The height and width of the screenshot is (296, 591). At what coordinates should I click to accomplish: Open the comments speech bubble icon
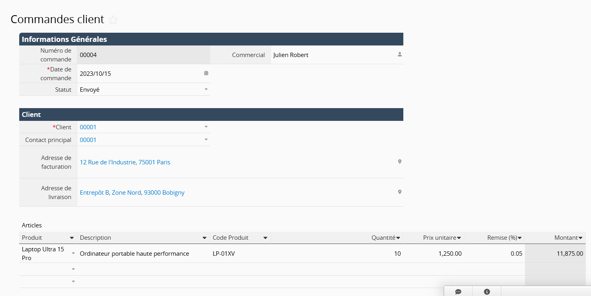(458, 292)
